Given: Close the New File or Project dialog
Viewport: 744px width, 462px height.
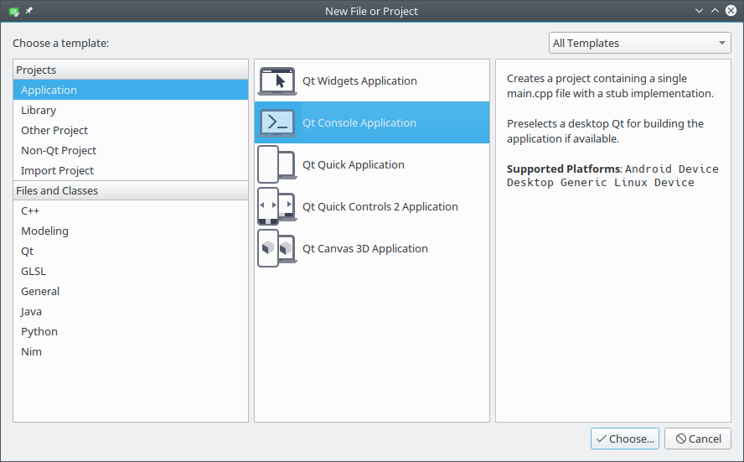Looking at the screenshot, I should pos(731,10).
